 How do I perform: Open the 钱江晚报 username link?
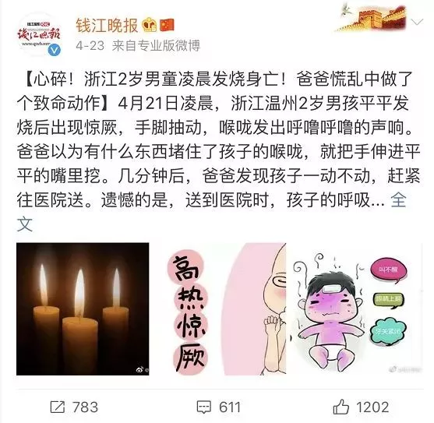(x=107, y=25)
